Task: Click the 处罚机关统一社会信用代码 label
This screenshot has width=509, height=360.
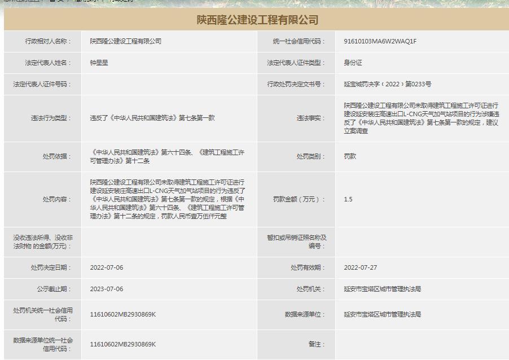Action: coord(42,314)
